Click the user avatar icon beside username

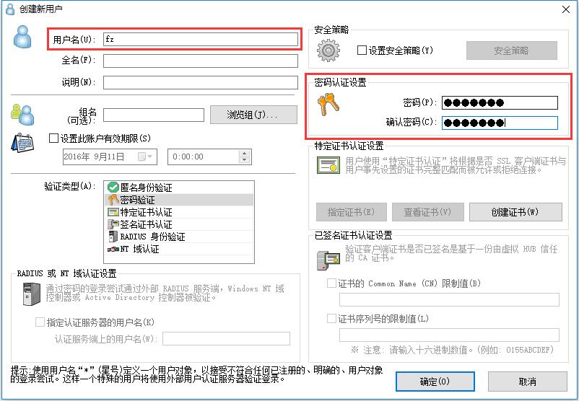(22, 37)
